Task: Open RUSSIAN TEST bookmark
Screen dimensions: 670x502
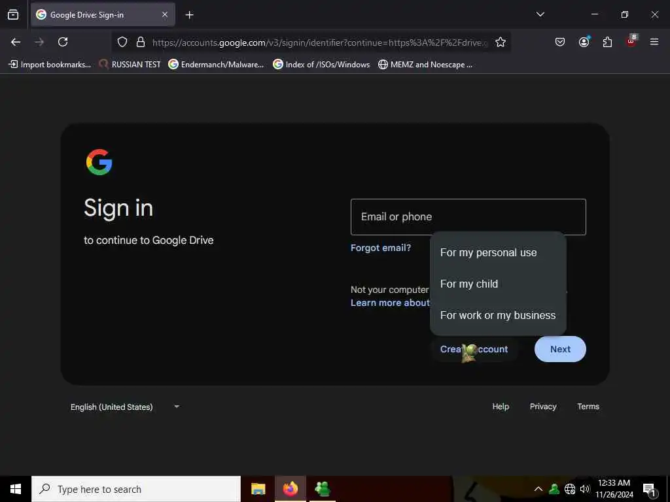Action: click(x=130, y=65)
